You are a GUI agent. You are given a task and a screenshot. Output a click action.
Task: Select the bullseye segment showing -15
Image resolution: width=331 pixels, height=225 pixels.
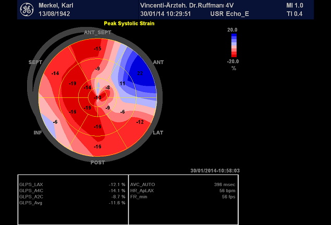point(97,48)
